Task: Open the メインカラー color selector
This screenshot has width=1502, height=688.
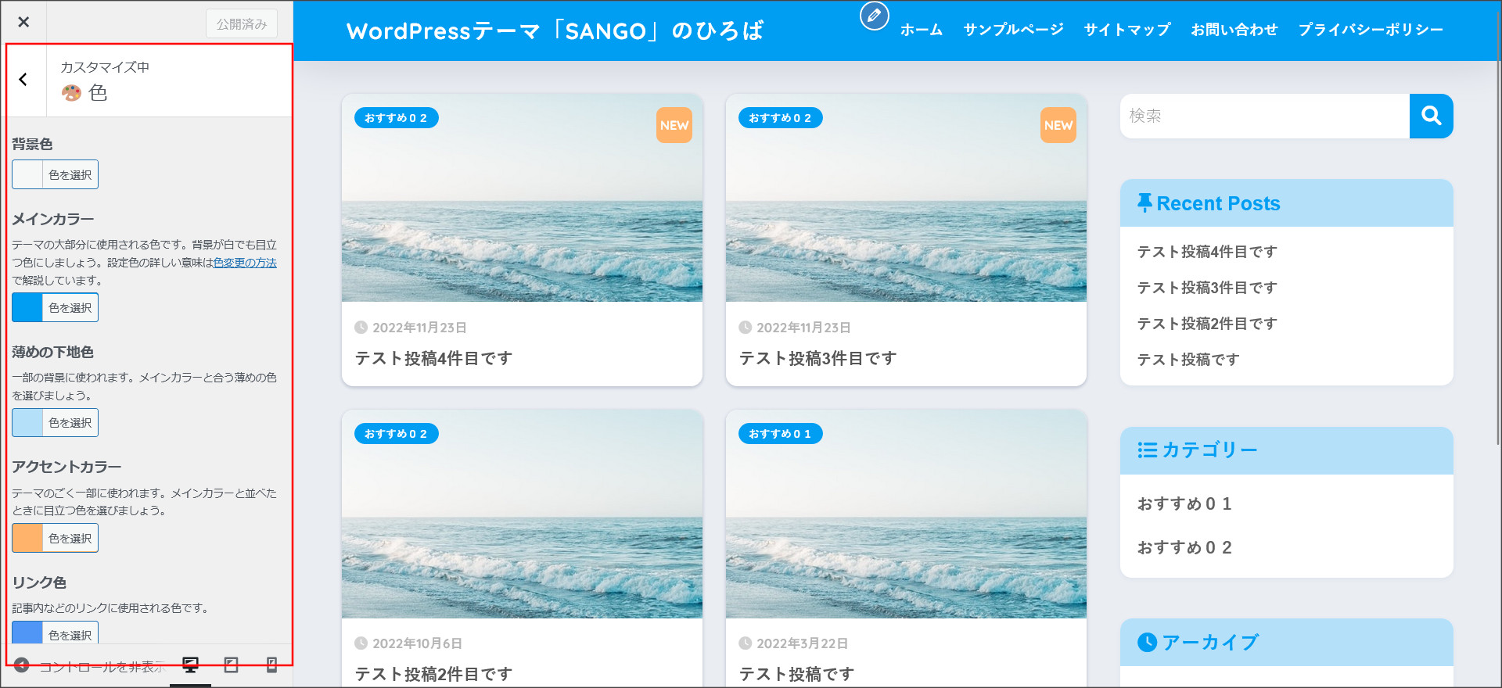Action: pos(55,307)
